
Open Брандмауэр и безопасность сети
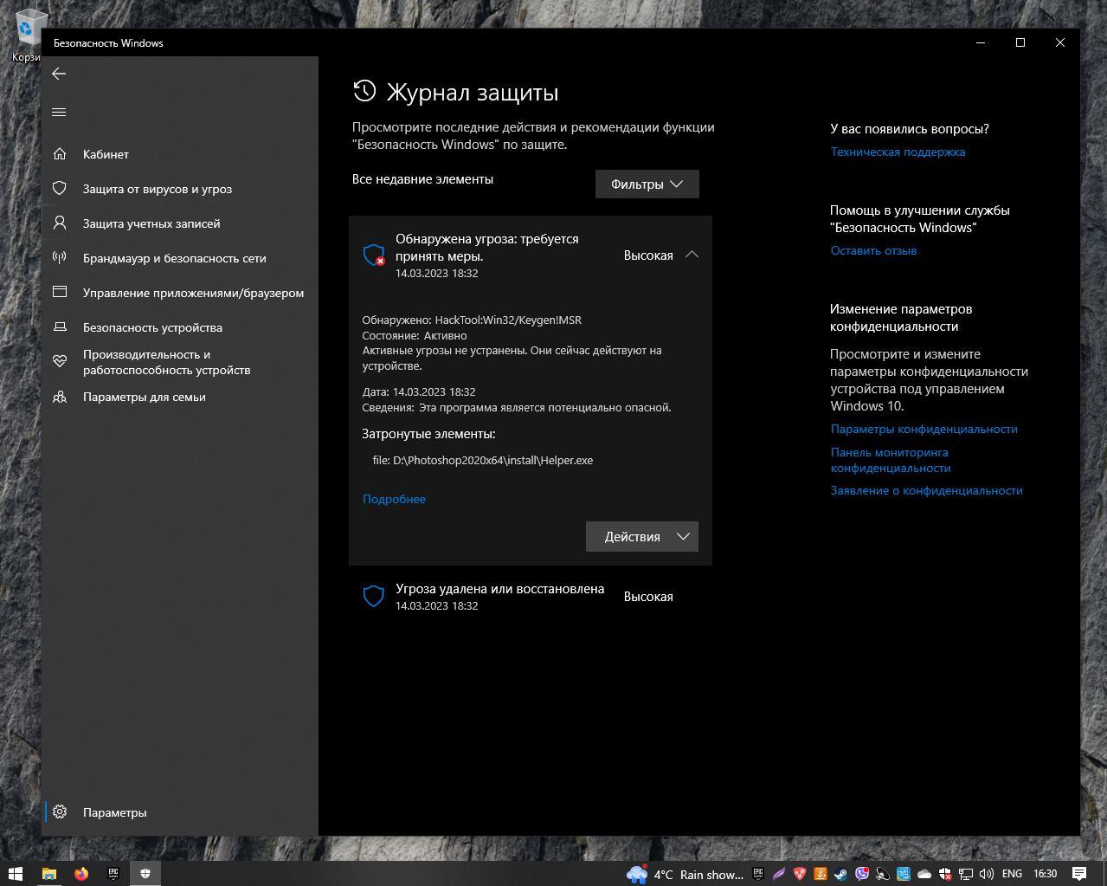[180, 258]
